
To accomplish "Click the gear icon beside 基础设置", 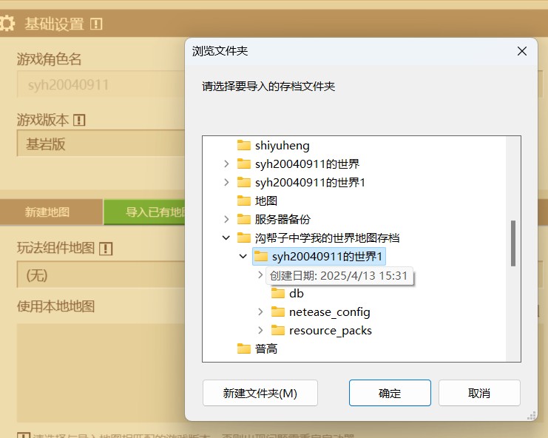I will point(7,24).
